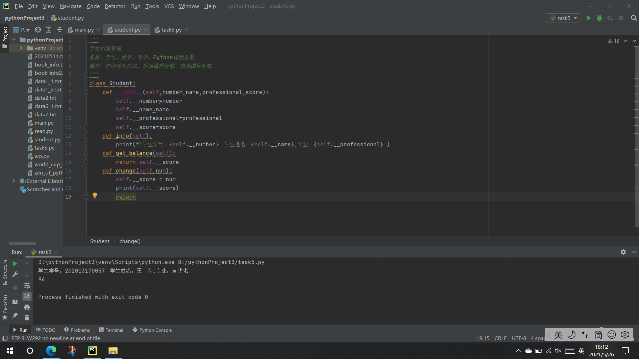Viewport: 639px width, 359px height.
Task: Click the green Run button in top toolbar
Action: click(589, 18)
